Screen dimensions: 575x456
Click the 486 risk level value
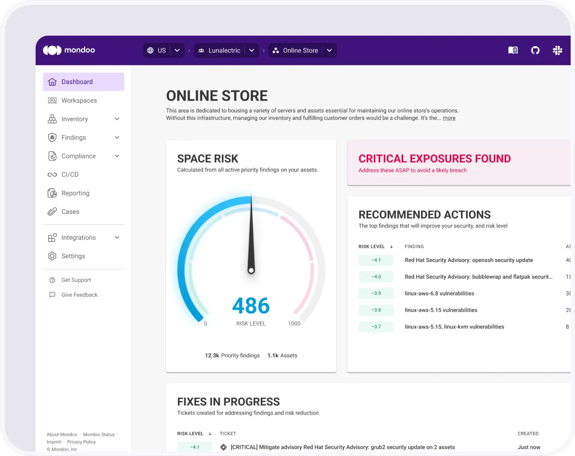click(x=251, y=306)
